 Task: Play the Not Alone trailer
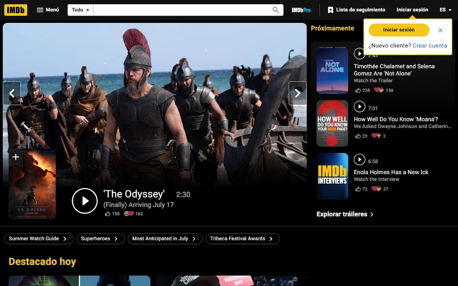pos(360,54)
